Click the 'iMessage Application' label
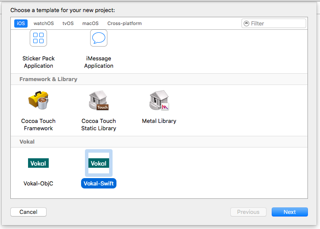The width and height of the screenshot is (320, 229). tap(99, 62)
